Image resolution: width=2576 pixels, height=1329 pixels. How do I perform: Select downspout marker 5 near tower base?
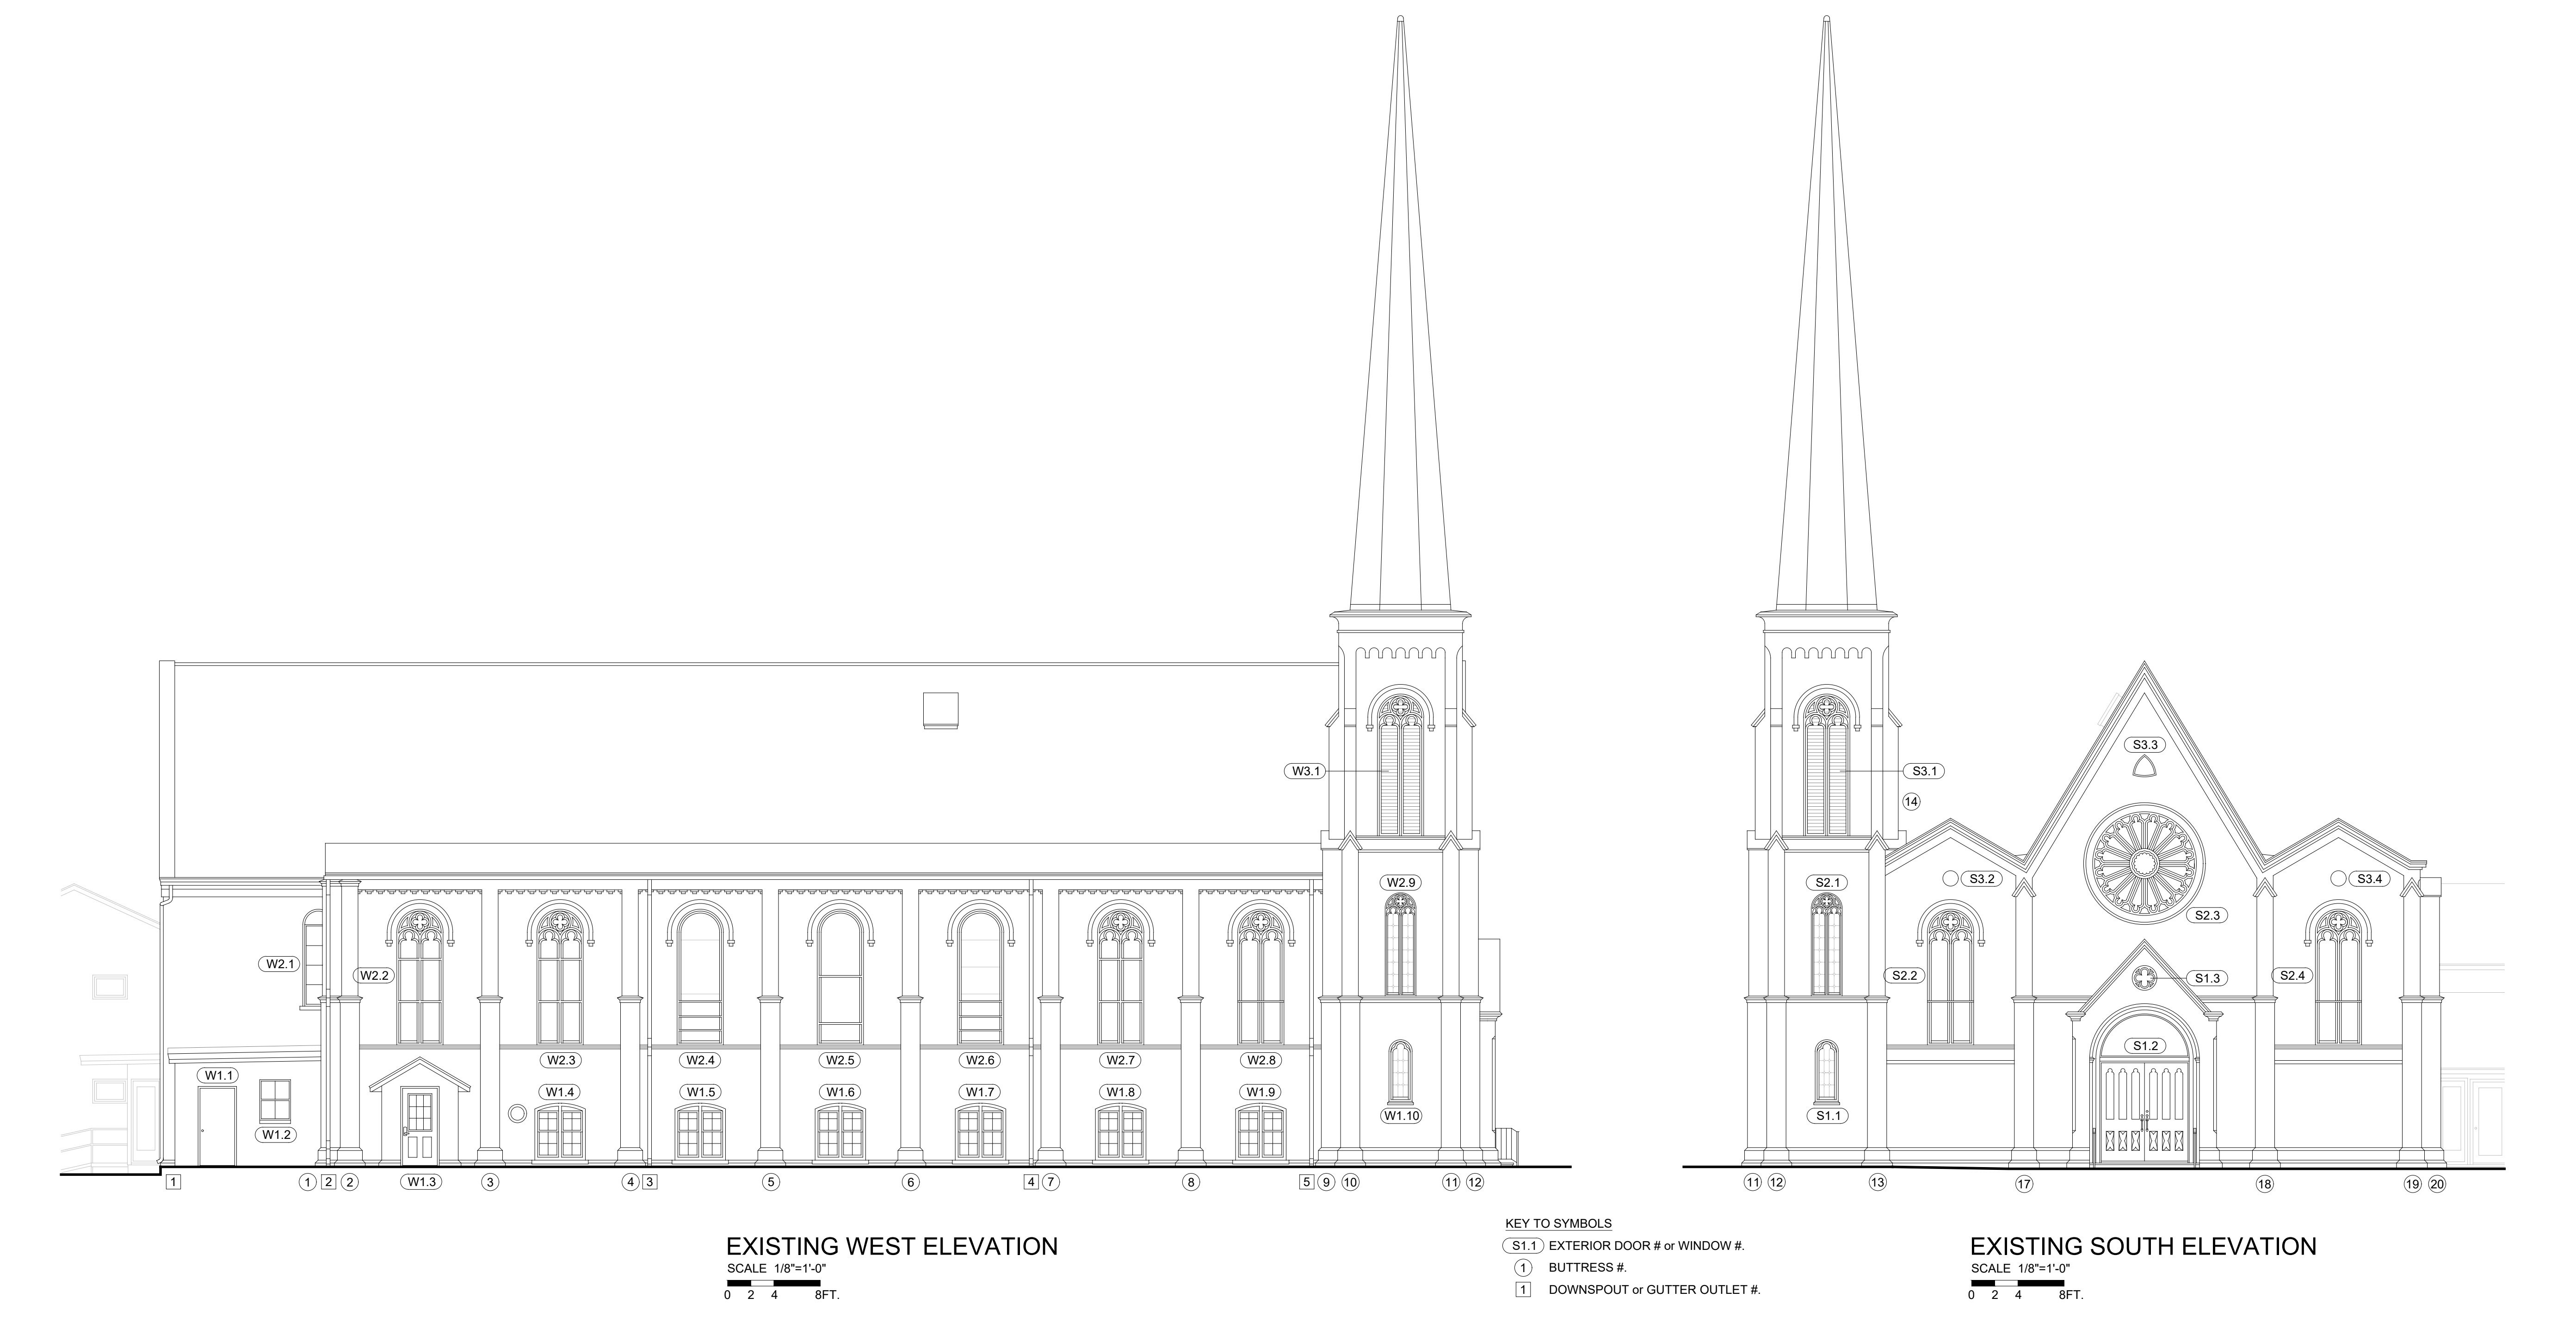tap(1306, 1182)
